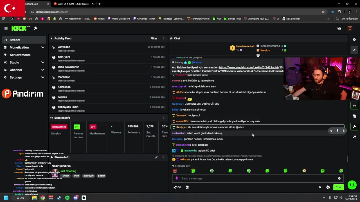
Task: Open Reddit bookmark in bookmarks bar
Action: tap(99, 19)
